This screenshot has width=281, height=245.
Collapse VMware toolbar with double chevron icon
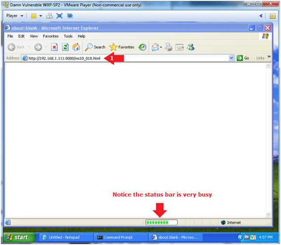(x=261, y=16)
